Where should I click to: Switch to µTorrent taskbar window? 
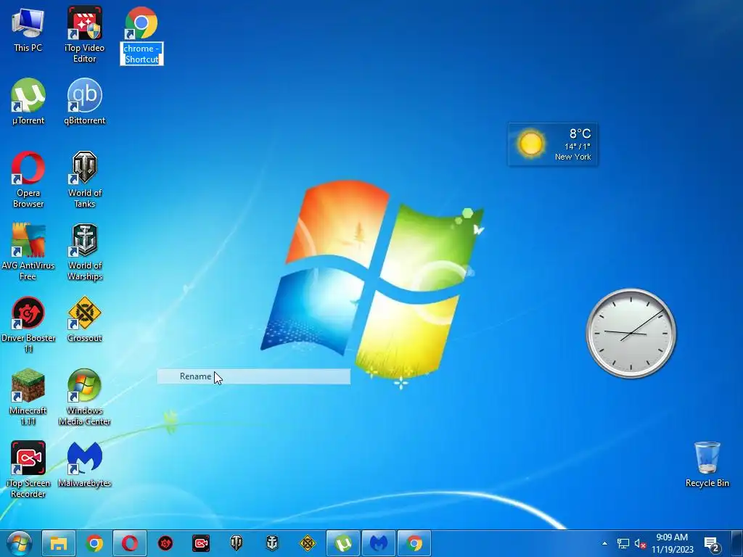click(x=343, y=543)
